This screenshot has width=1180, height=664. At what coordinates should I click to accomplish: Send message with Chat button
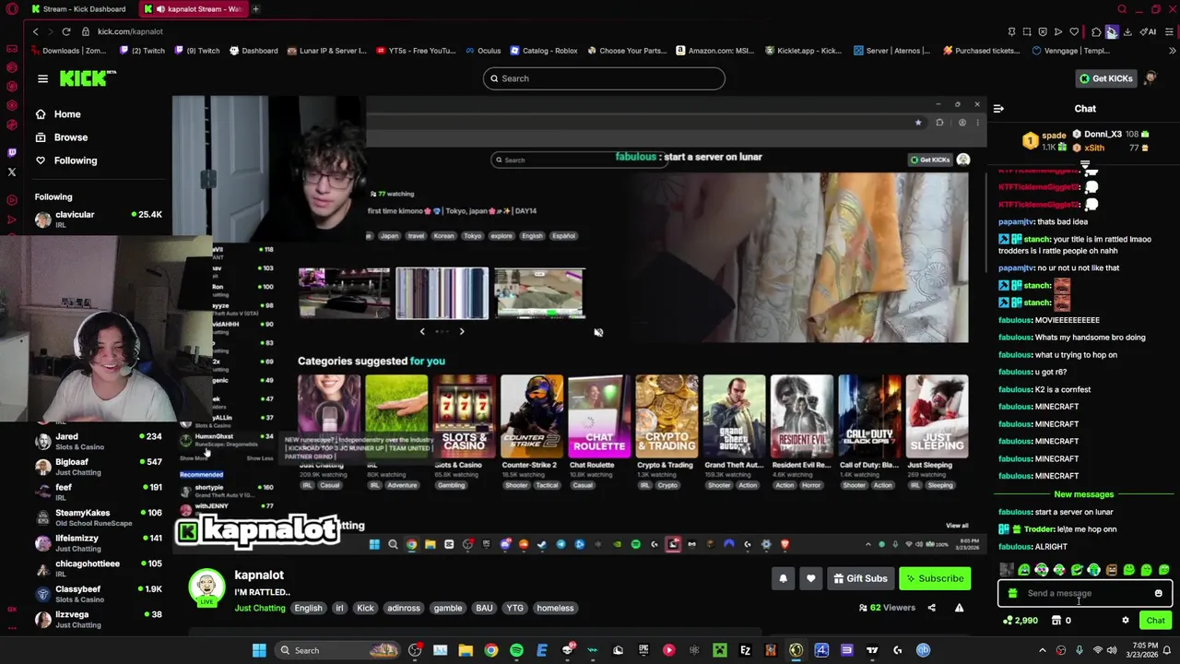click(x=1155, y=621)
